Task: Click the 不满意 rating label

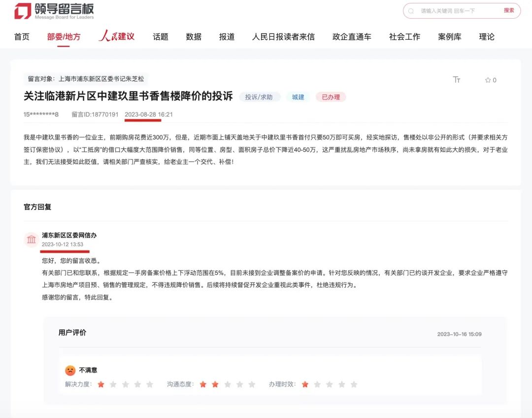Action: [88, 370]
